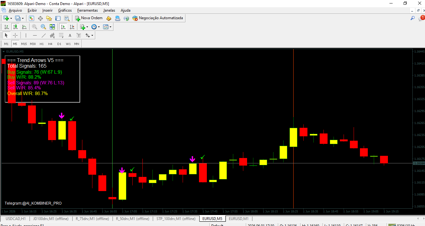Open the periodicity clock icon
The image size is (425, 226).
click(94, 27)
